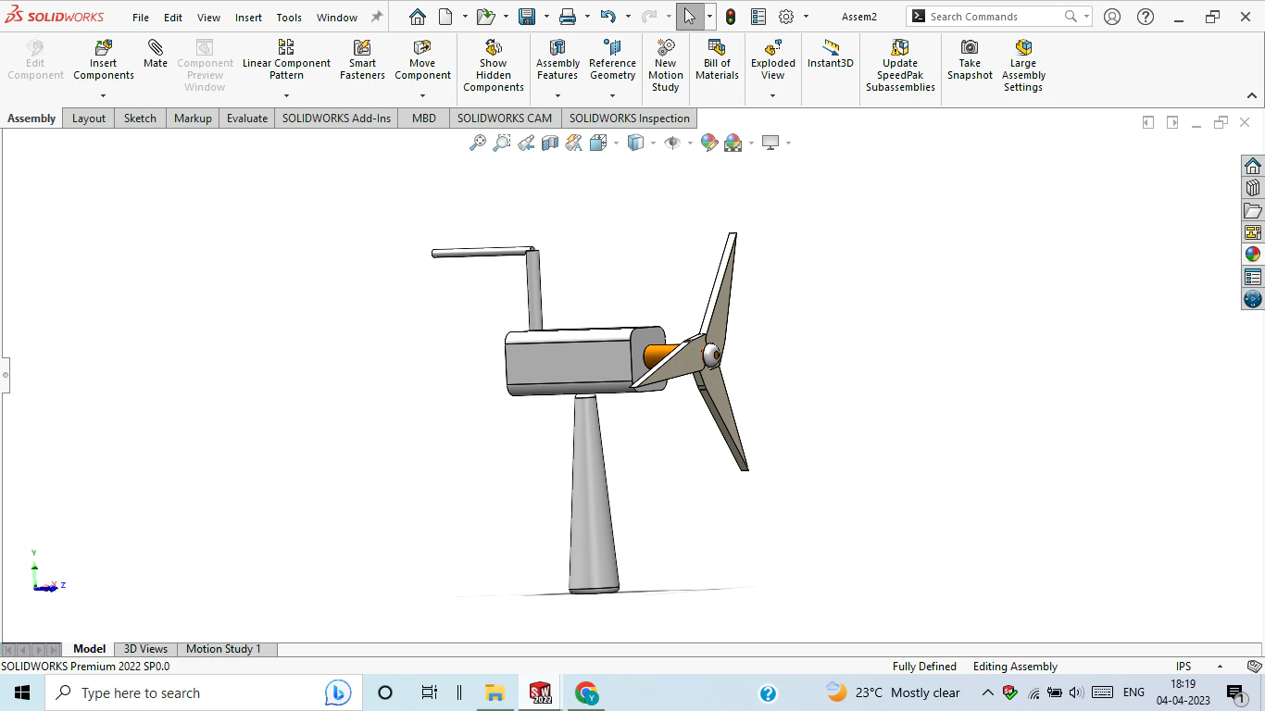
Task: Activate the Section View icon
Action: (550, 143)
